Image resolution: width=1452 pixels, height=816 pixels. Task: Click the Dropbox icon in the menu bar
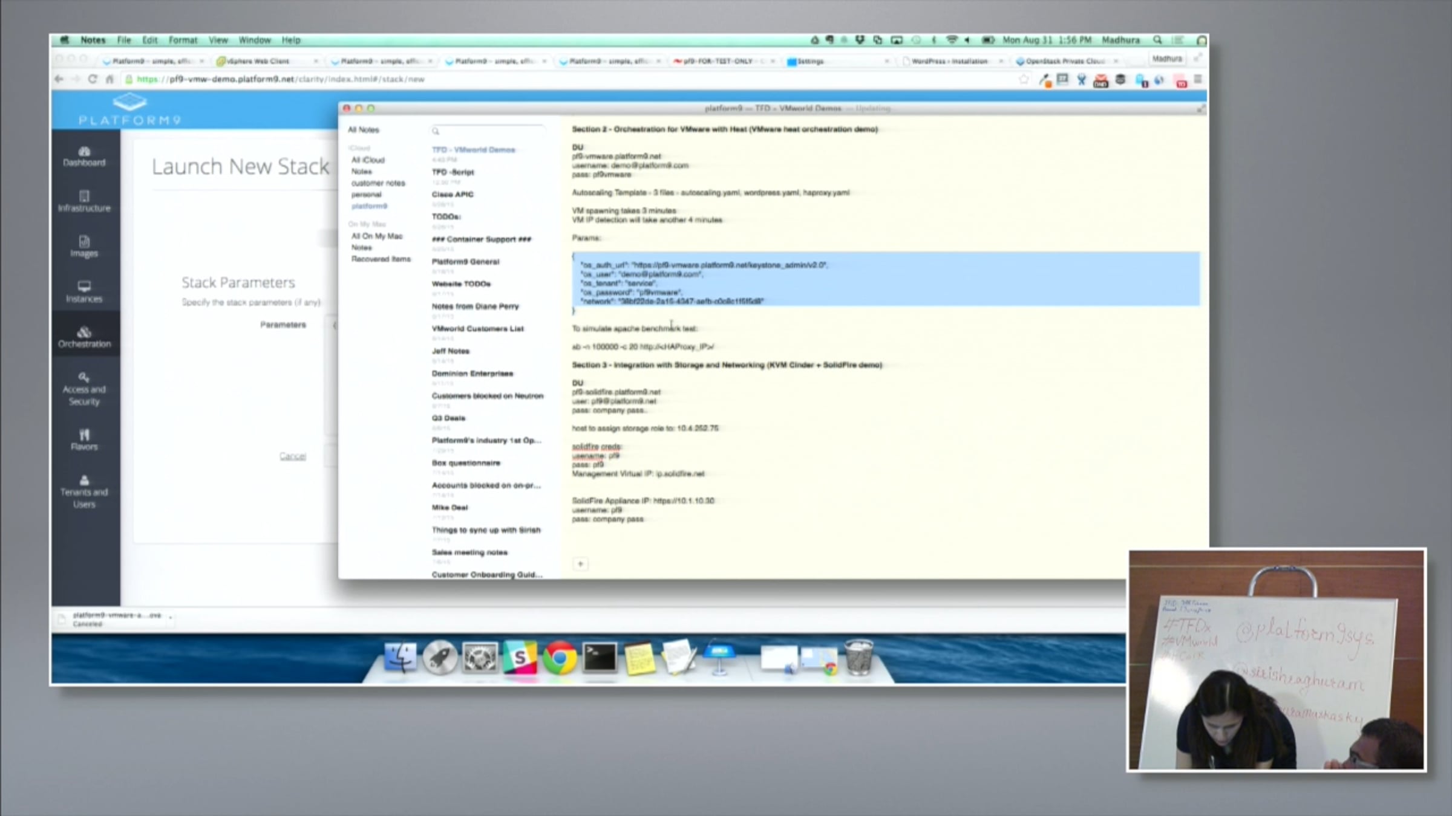pos(860,40)
